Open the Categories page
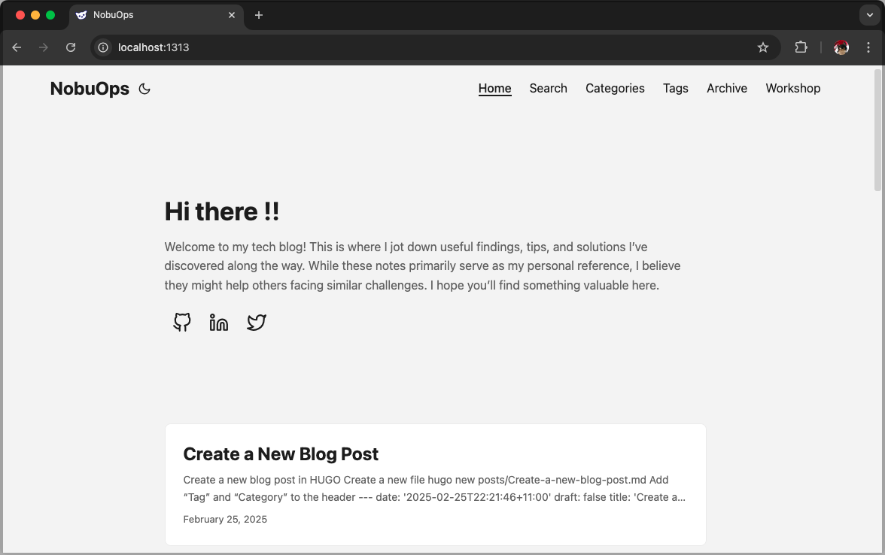Screen dimensions: 885x555 click(x=615, y=88)
